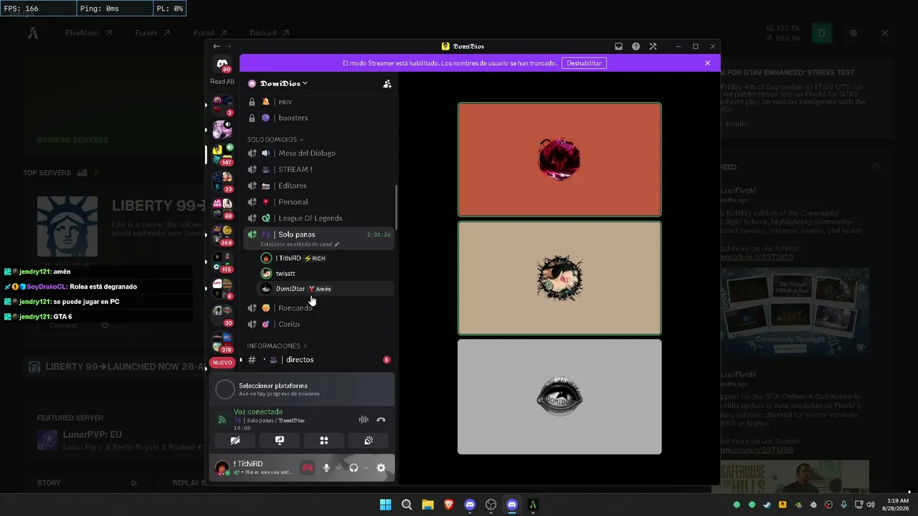Open server folder with 268 badge
The width and height of the screenshot is (918, 516).
click(x=222, y=234)
